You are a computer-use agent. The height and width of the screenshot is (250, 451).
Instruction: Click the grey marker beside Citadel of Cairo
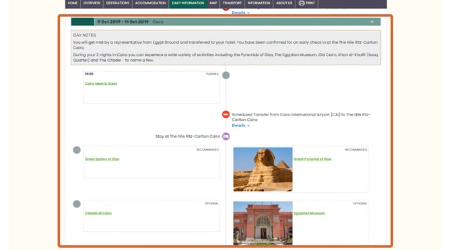pos(77,204)
